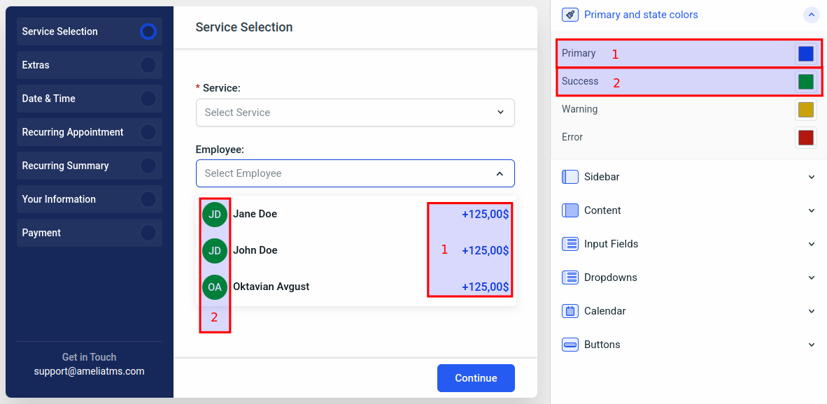This screenshot has width=827, height=404.
Task: Click the Calendar section icon
Action: (570, 311)
